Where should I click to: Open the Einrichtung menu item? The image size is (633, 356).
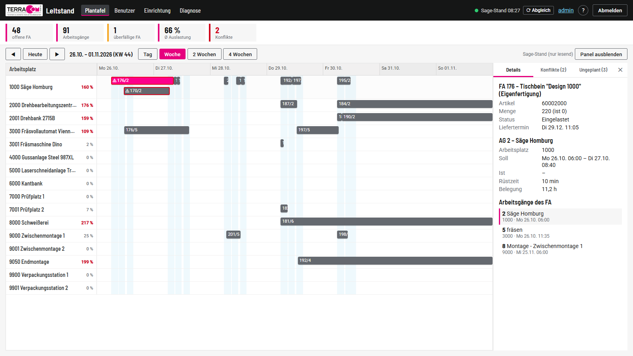coord(157,11)
